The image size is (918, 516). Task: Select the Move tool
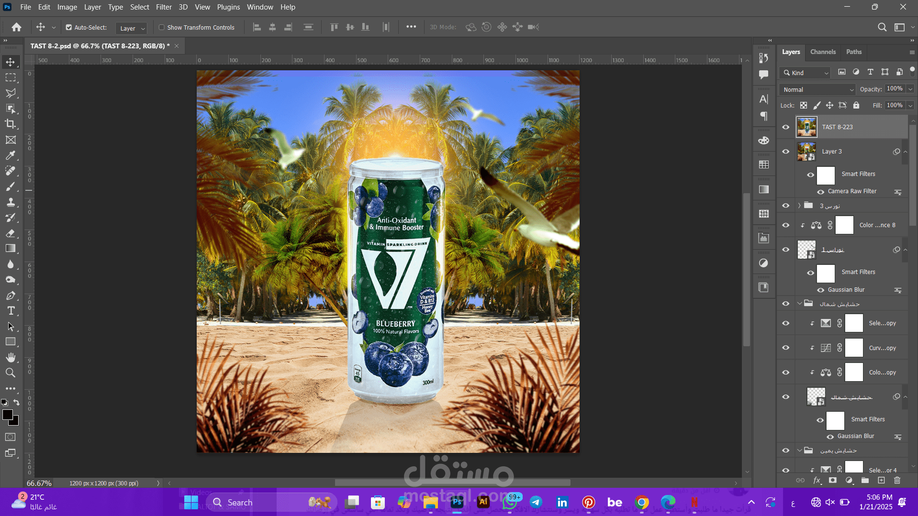[x=11, y=62]
